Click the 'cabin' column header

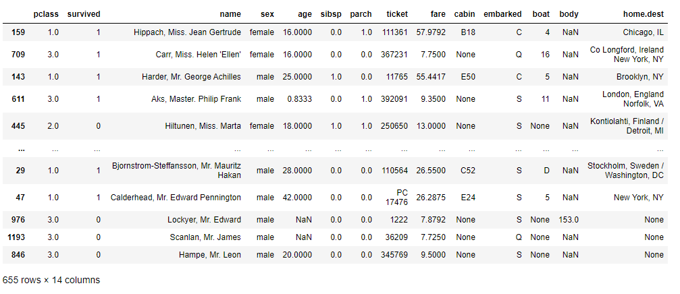coord(464,13)
